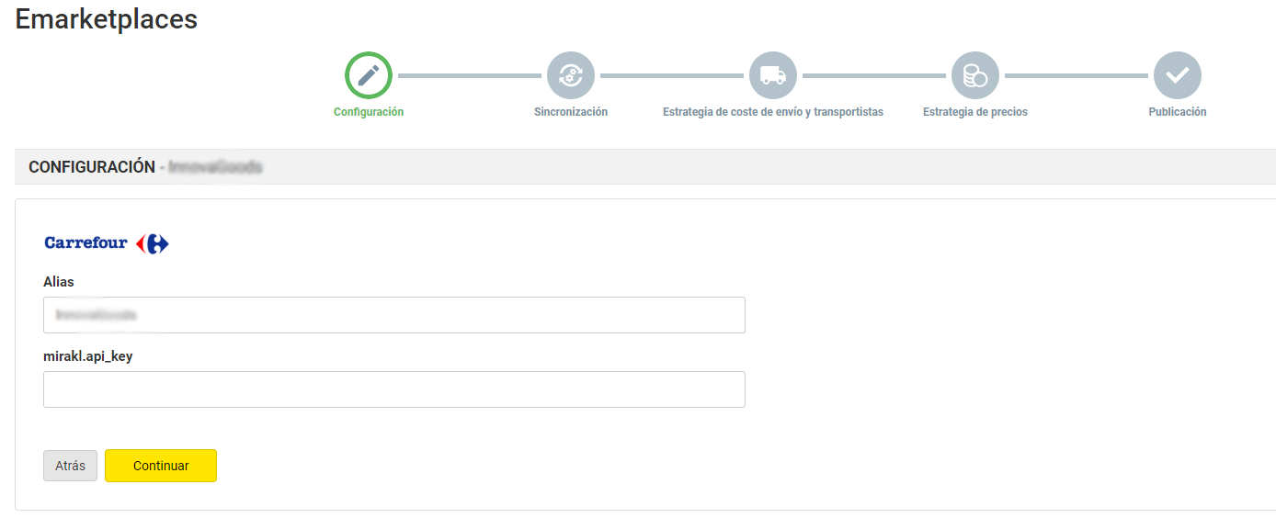The image size is (1276, 518).
Task: Jump to the Estrategia de precios label
Action: [975, 112]
